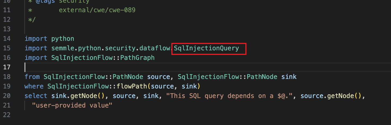
Task: Click the select keyword
Action: coord(36,96)
